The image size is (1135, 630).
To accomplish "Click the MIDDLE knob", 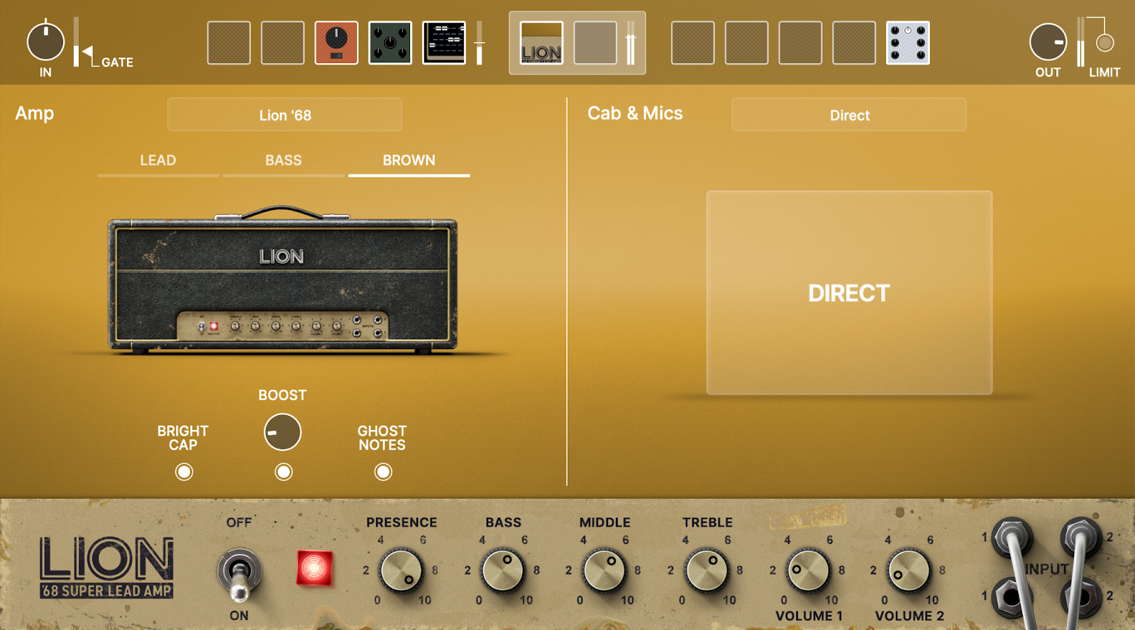I will 604,570.
